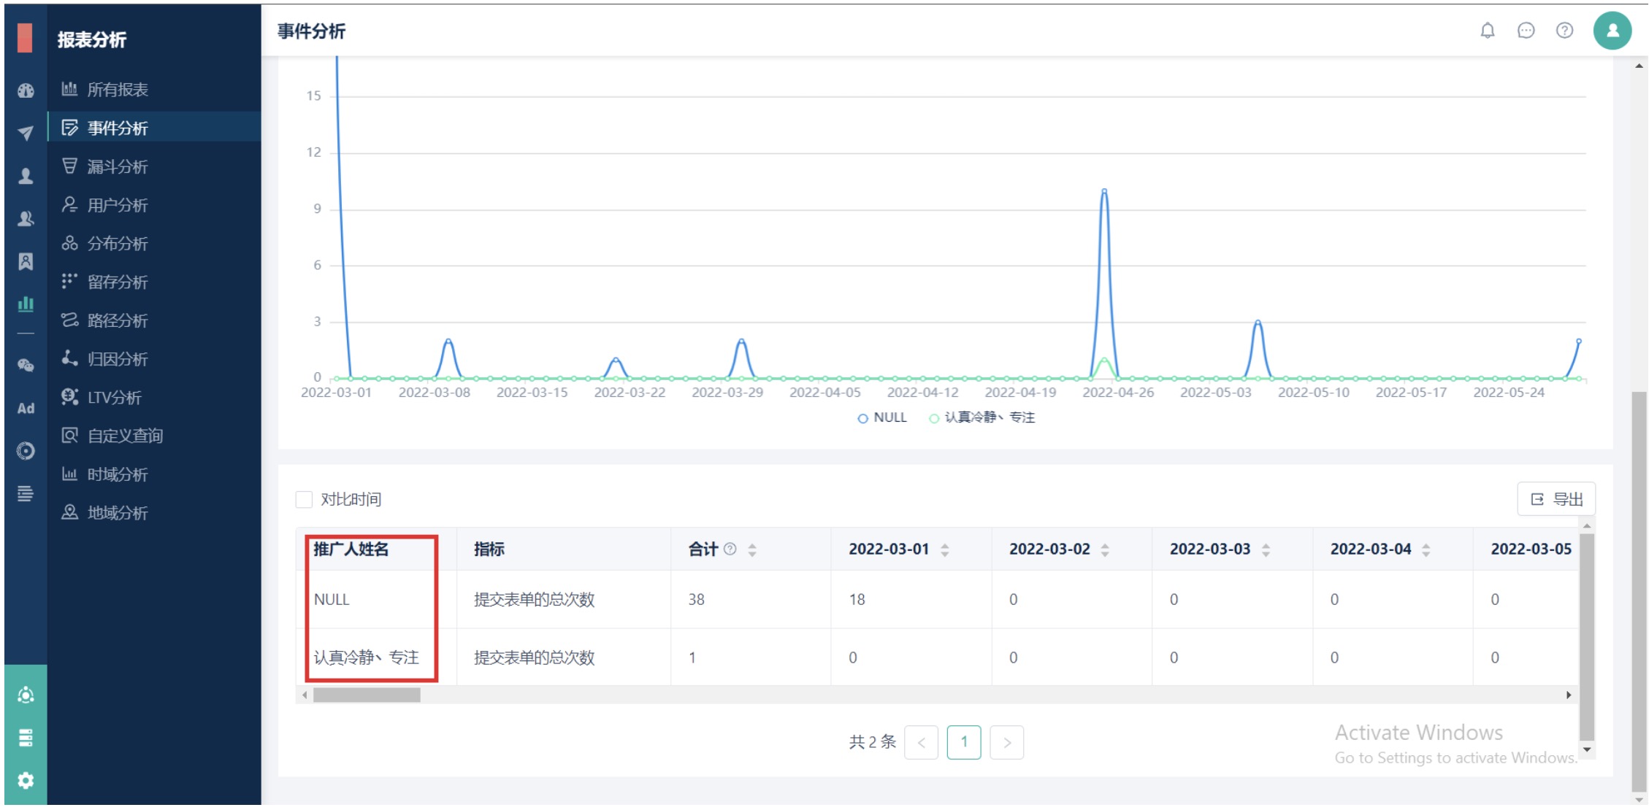Sort table by 2022-03-04 column
Screen dimensions: 1649x810
(x=1426, y=549)
